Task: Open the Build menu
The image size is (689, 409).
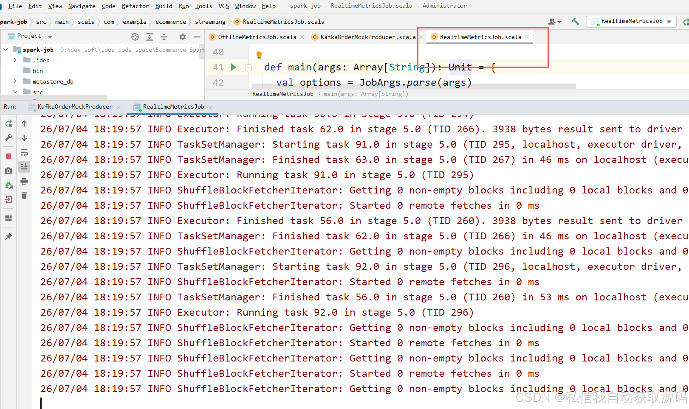Action: point(164,6)
